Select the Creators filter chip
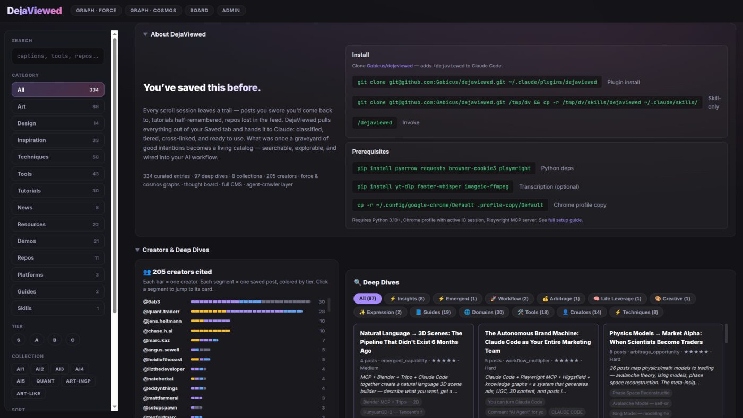The height and width of the screenshot is (418, 743). 581,312
